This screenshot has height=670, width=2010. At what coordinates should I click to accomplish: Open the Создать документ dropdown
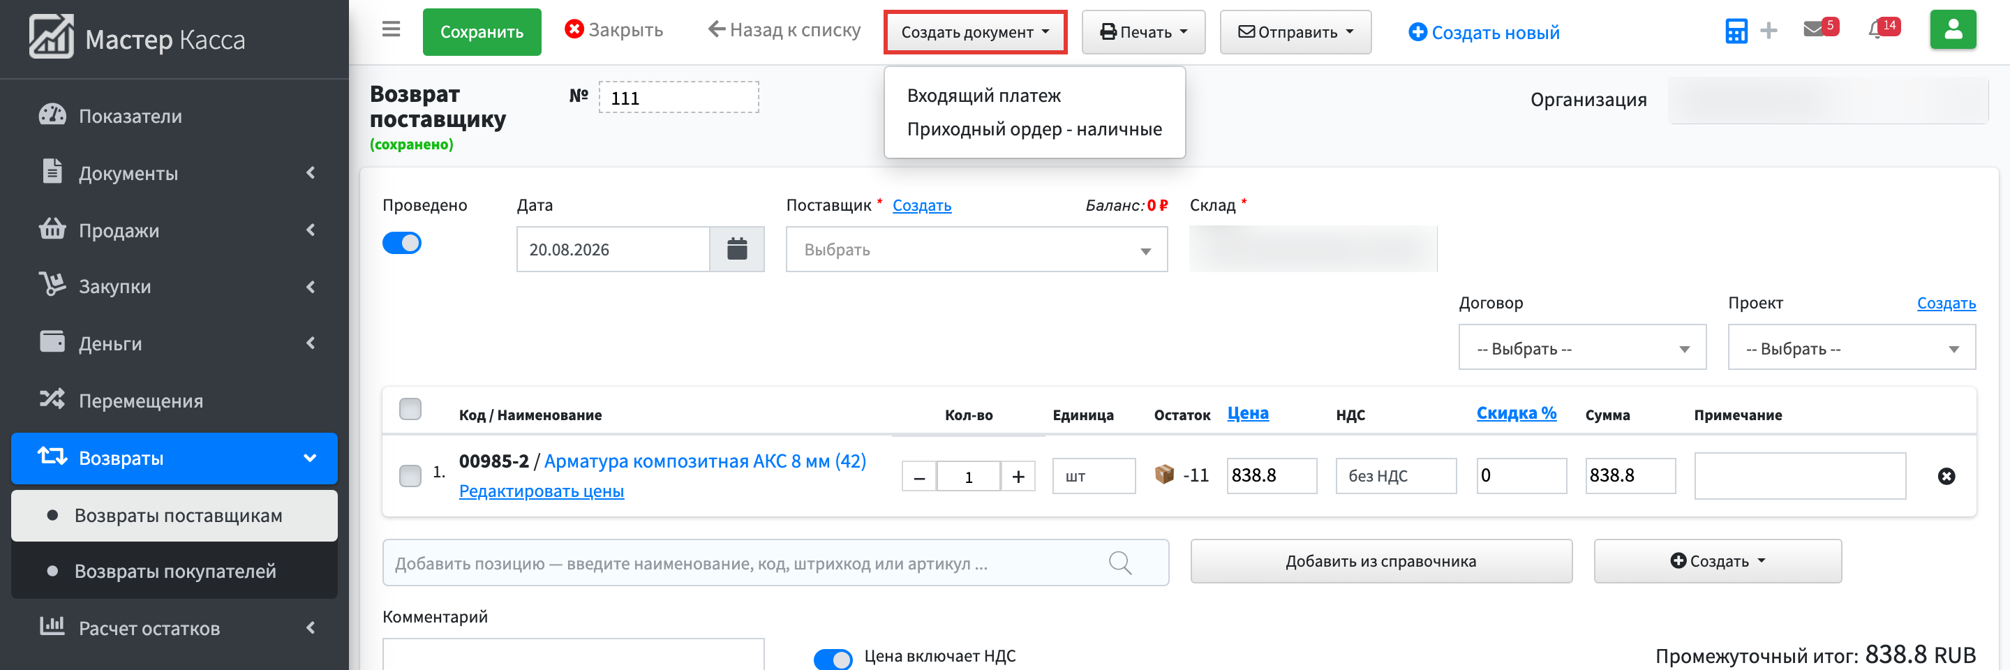[x=974, y=32]
